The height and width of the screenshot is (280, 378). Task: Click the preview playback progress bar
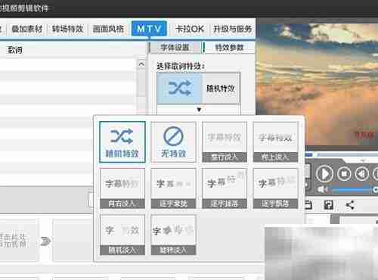tap(342, 154)
